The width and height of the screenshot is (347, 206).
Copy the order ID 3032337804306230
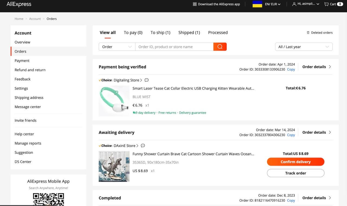click(291, 135)
